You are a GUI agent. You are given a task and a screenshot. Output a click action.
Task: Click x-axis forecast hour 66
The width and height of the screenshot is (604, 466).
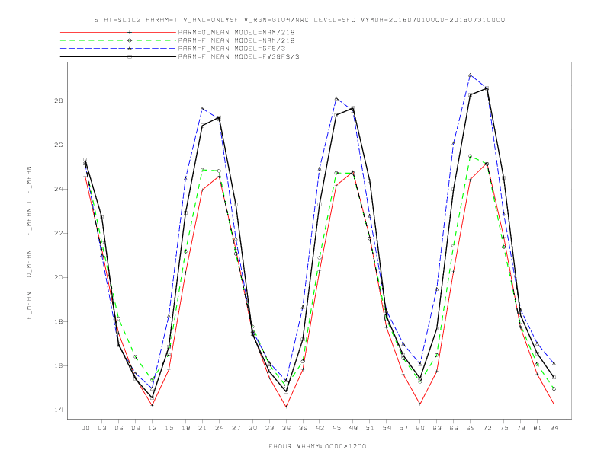point(454,428)
